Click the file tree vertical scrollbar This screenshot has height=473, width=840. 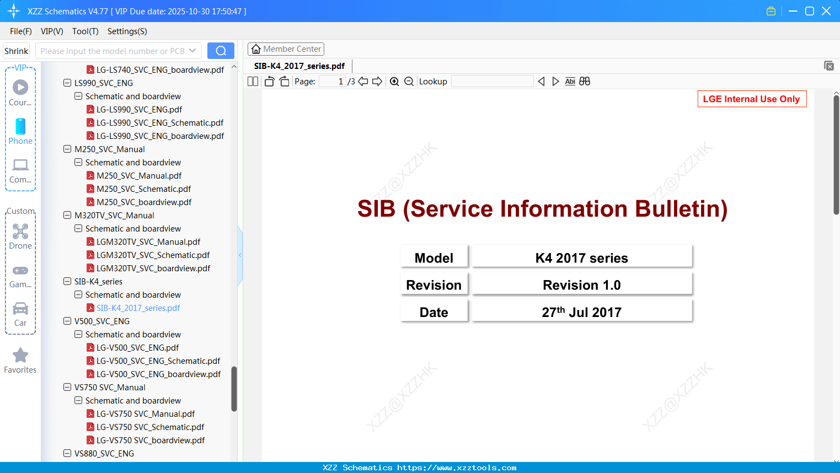[x=234, y=389]
